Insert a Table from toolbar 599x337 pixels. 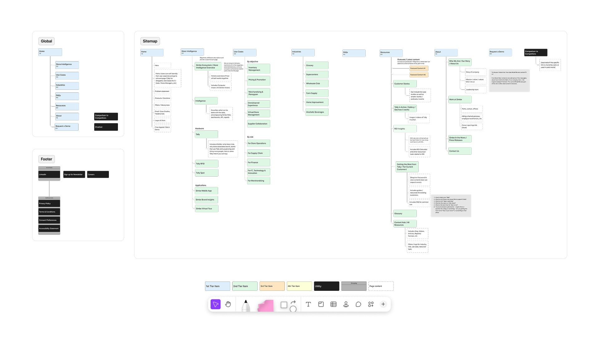click(333, 304)
